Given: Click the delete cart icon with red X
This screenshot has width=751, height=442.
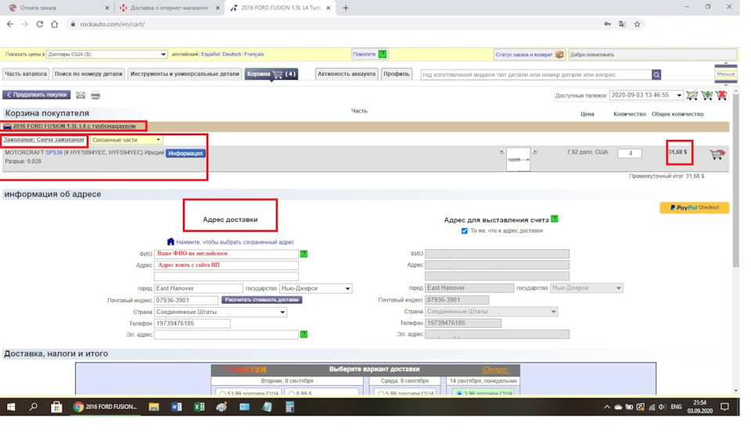Looking at the screenshot, I should click(721, 95).
